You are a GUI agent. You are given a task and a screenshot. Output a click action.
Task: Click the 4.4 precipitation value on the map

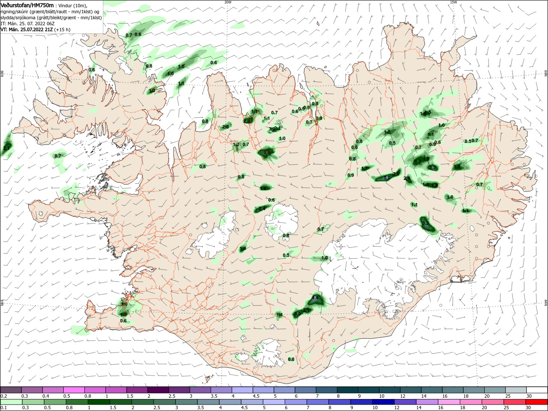[316, 298]
